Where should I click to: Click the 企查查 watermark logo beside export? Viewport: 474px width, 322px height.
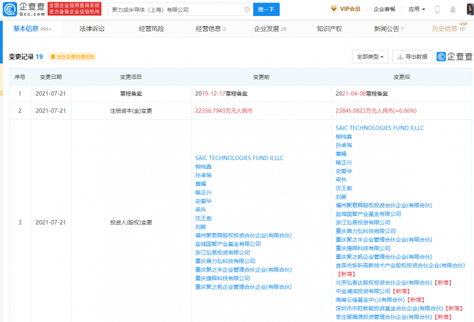(454, 57)
